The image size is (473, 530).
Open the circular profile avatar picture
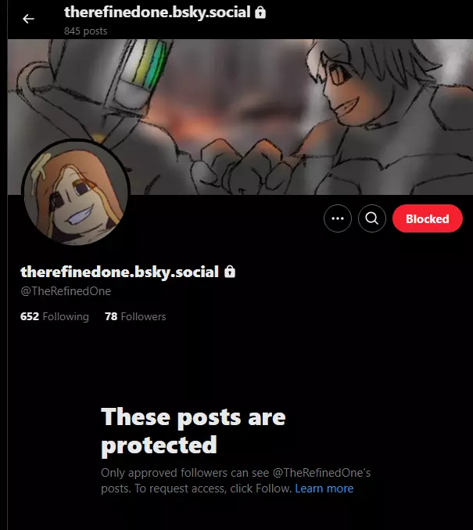point(76,193)
